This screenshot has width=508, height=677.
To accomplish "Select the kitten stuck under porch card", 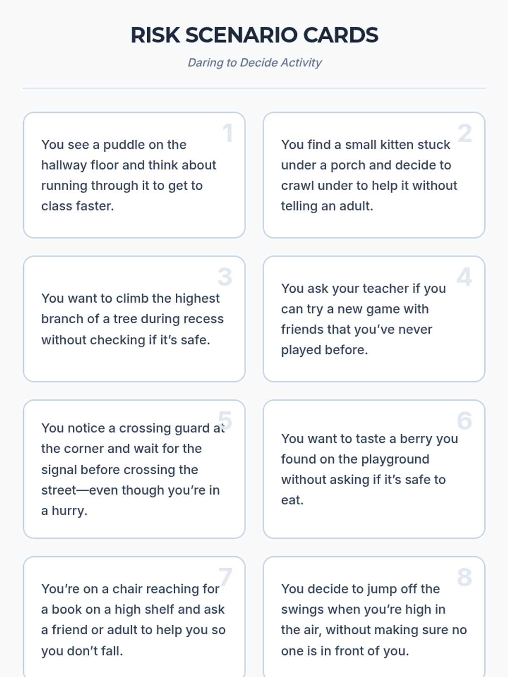I will [374, 175].
